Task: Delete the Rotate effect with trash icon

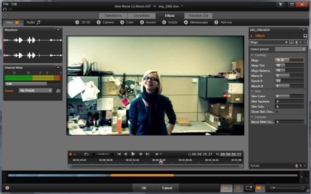Action: [297, 166]
